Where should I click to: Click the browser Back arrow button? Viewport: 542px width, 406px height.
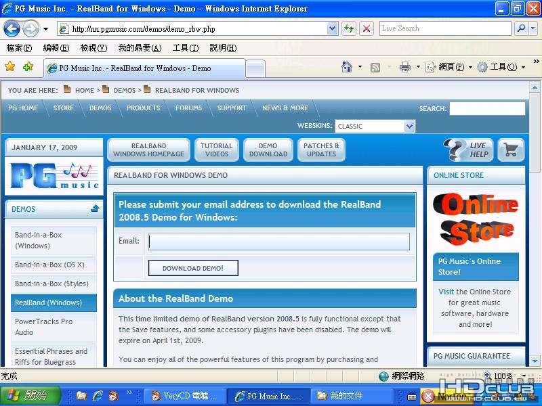click(x=12, y=28)
